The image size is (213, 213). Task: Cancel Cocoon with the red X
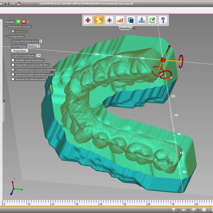(x=24, y=22)
